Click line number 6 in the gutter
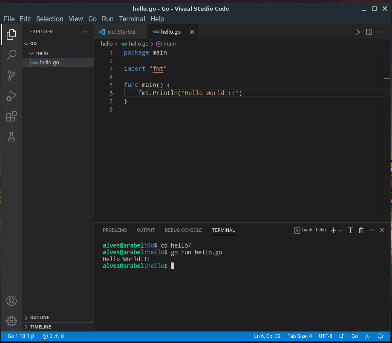The height and width of the screenshot is (343, 392). click(111, 93)
